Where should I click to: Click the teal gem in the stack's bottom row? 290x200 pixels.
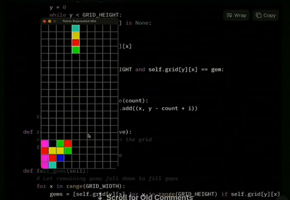[x=53, y=165]
